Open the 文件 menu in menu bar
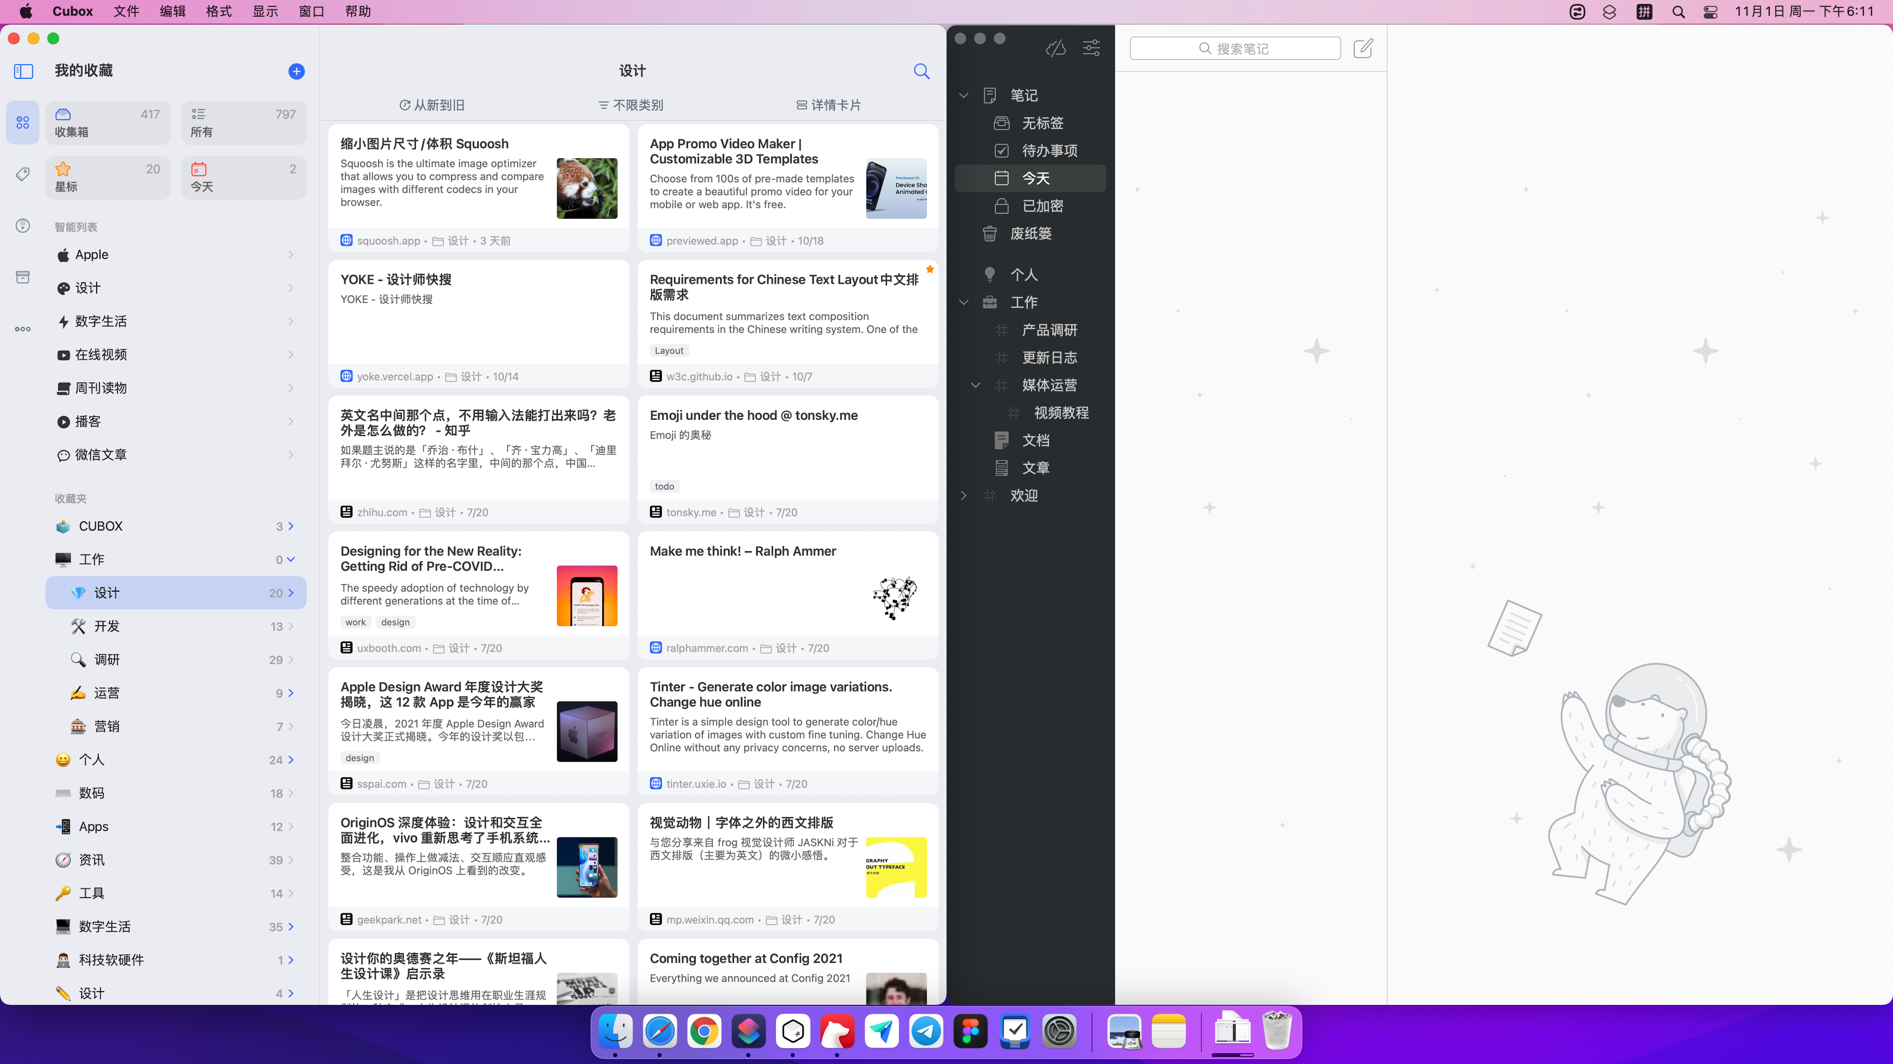 click(126, 11)
